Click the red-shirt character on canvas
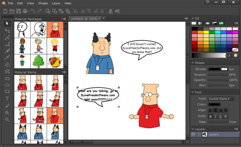This screenshot has height=147, width=241. [151, 106]
